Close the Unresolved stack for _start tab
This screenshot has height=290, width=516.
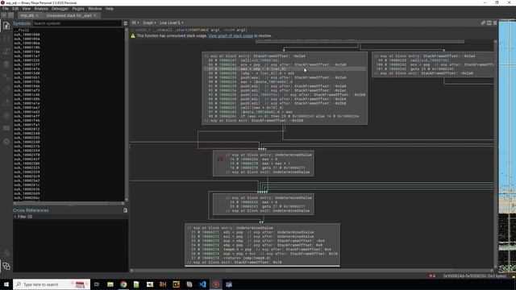95,15
